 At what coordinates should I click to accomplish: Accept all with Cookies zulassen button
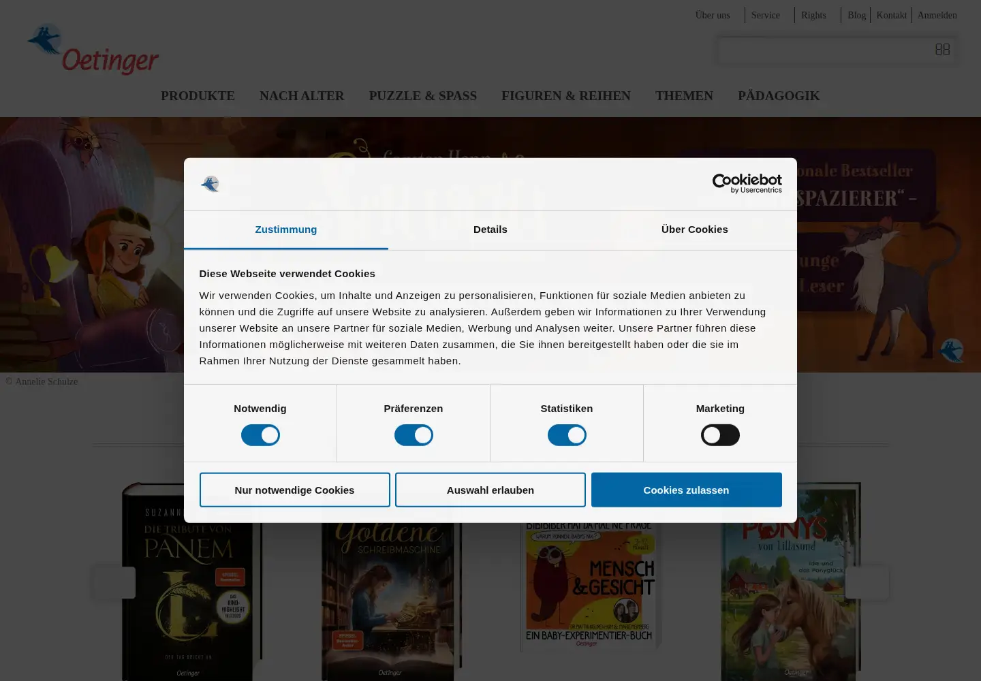(x=686, y=490)
